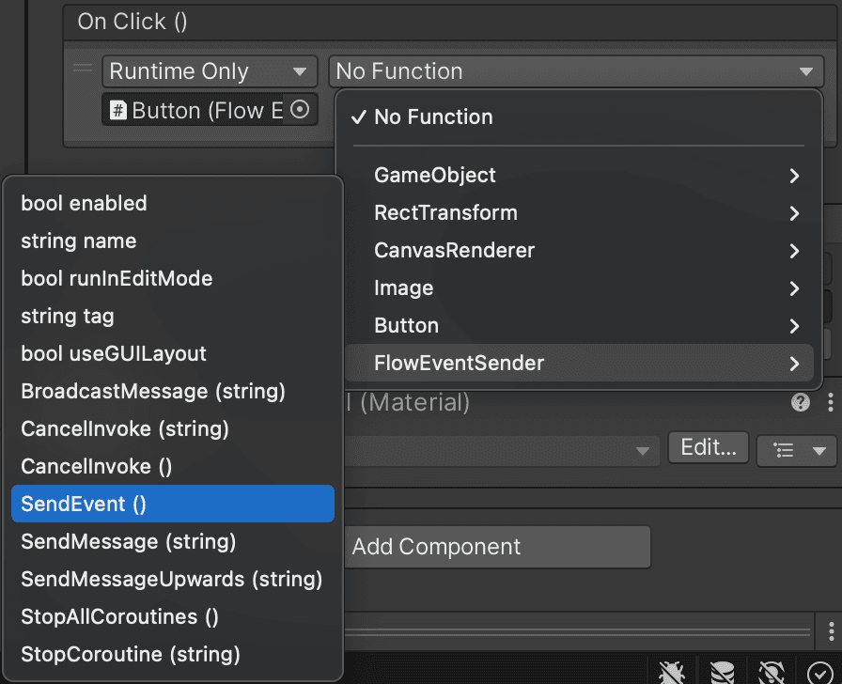Image resolution: width=842 pixels, height=684 pixels.
Task: Pick CancelInvoke () without arguments
Action: click(173, 467)
